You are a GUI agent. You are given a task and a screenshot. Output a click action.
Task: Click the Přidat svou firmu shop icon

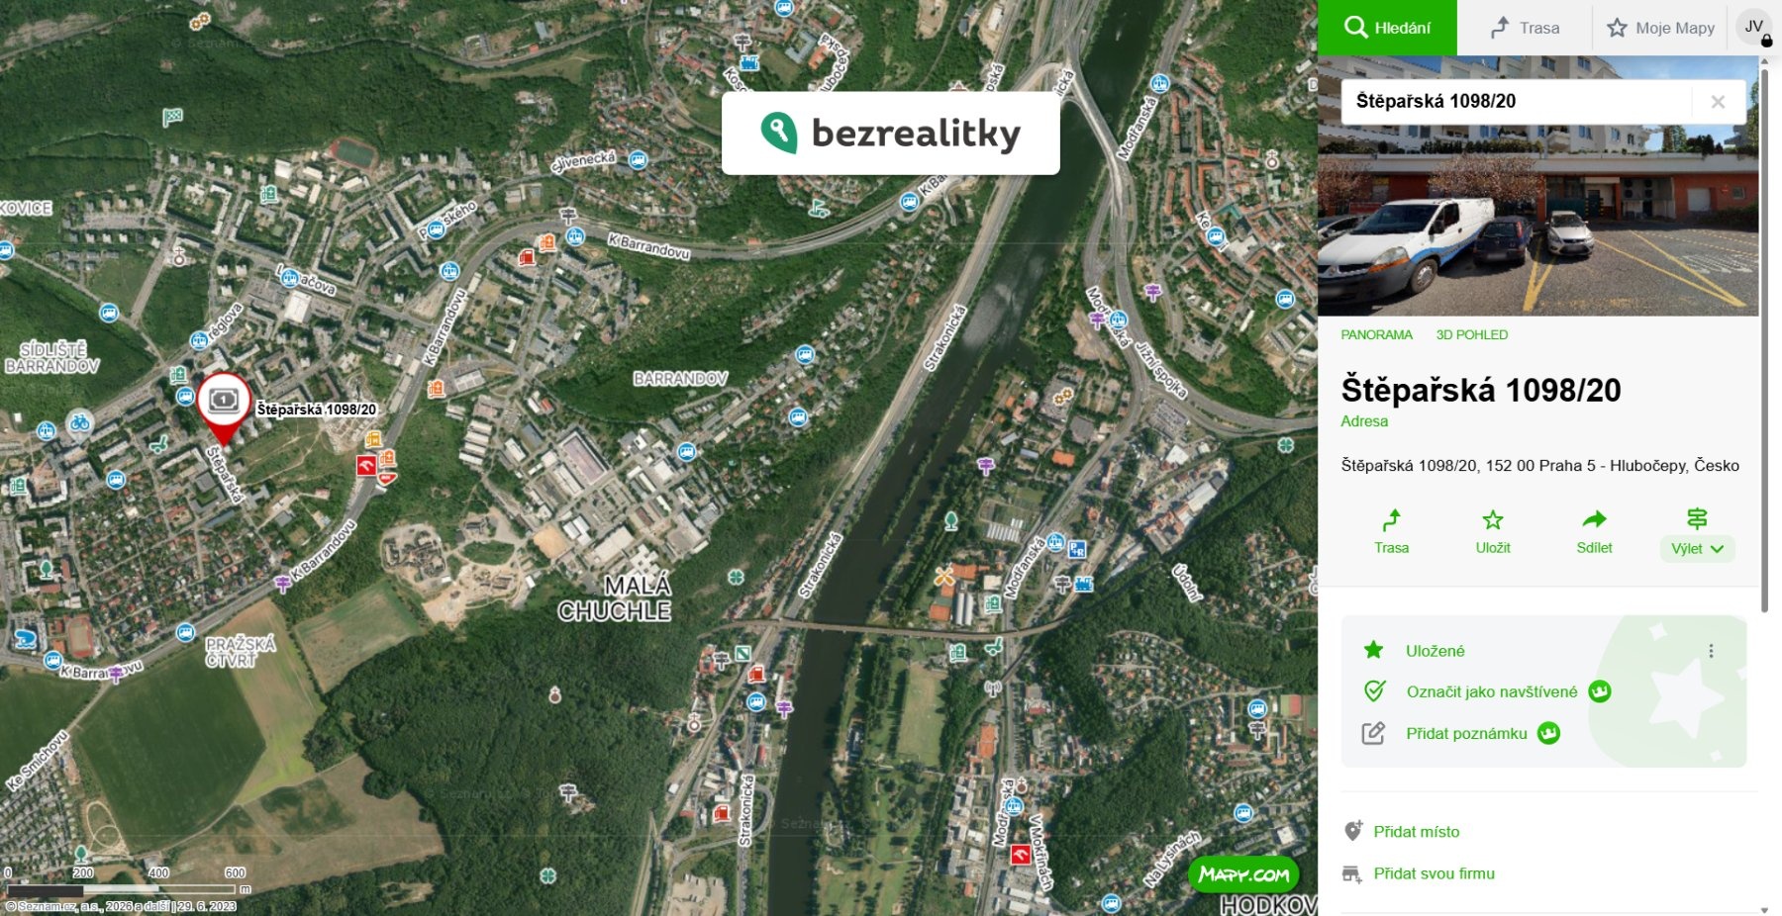pos(1351,873)
